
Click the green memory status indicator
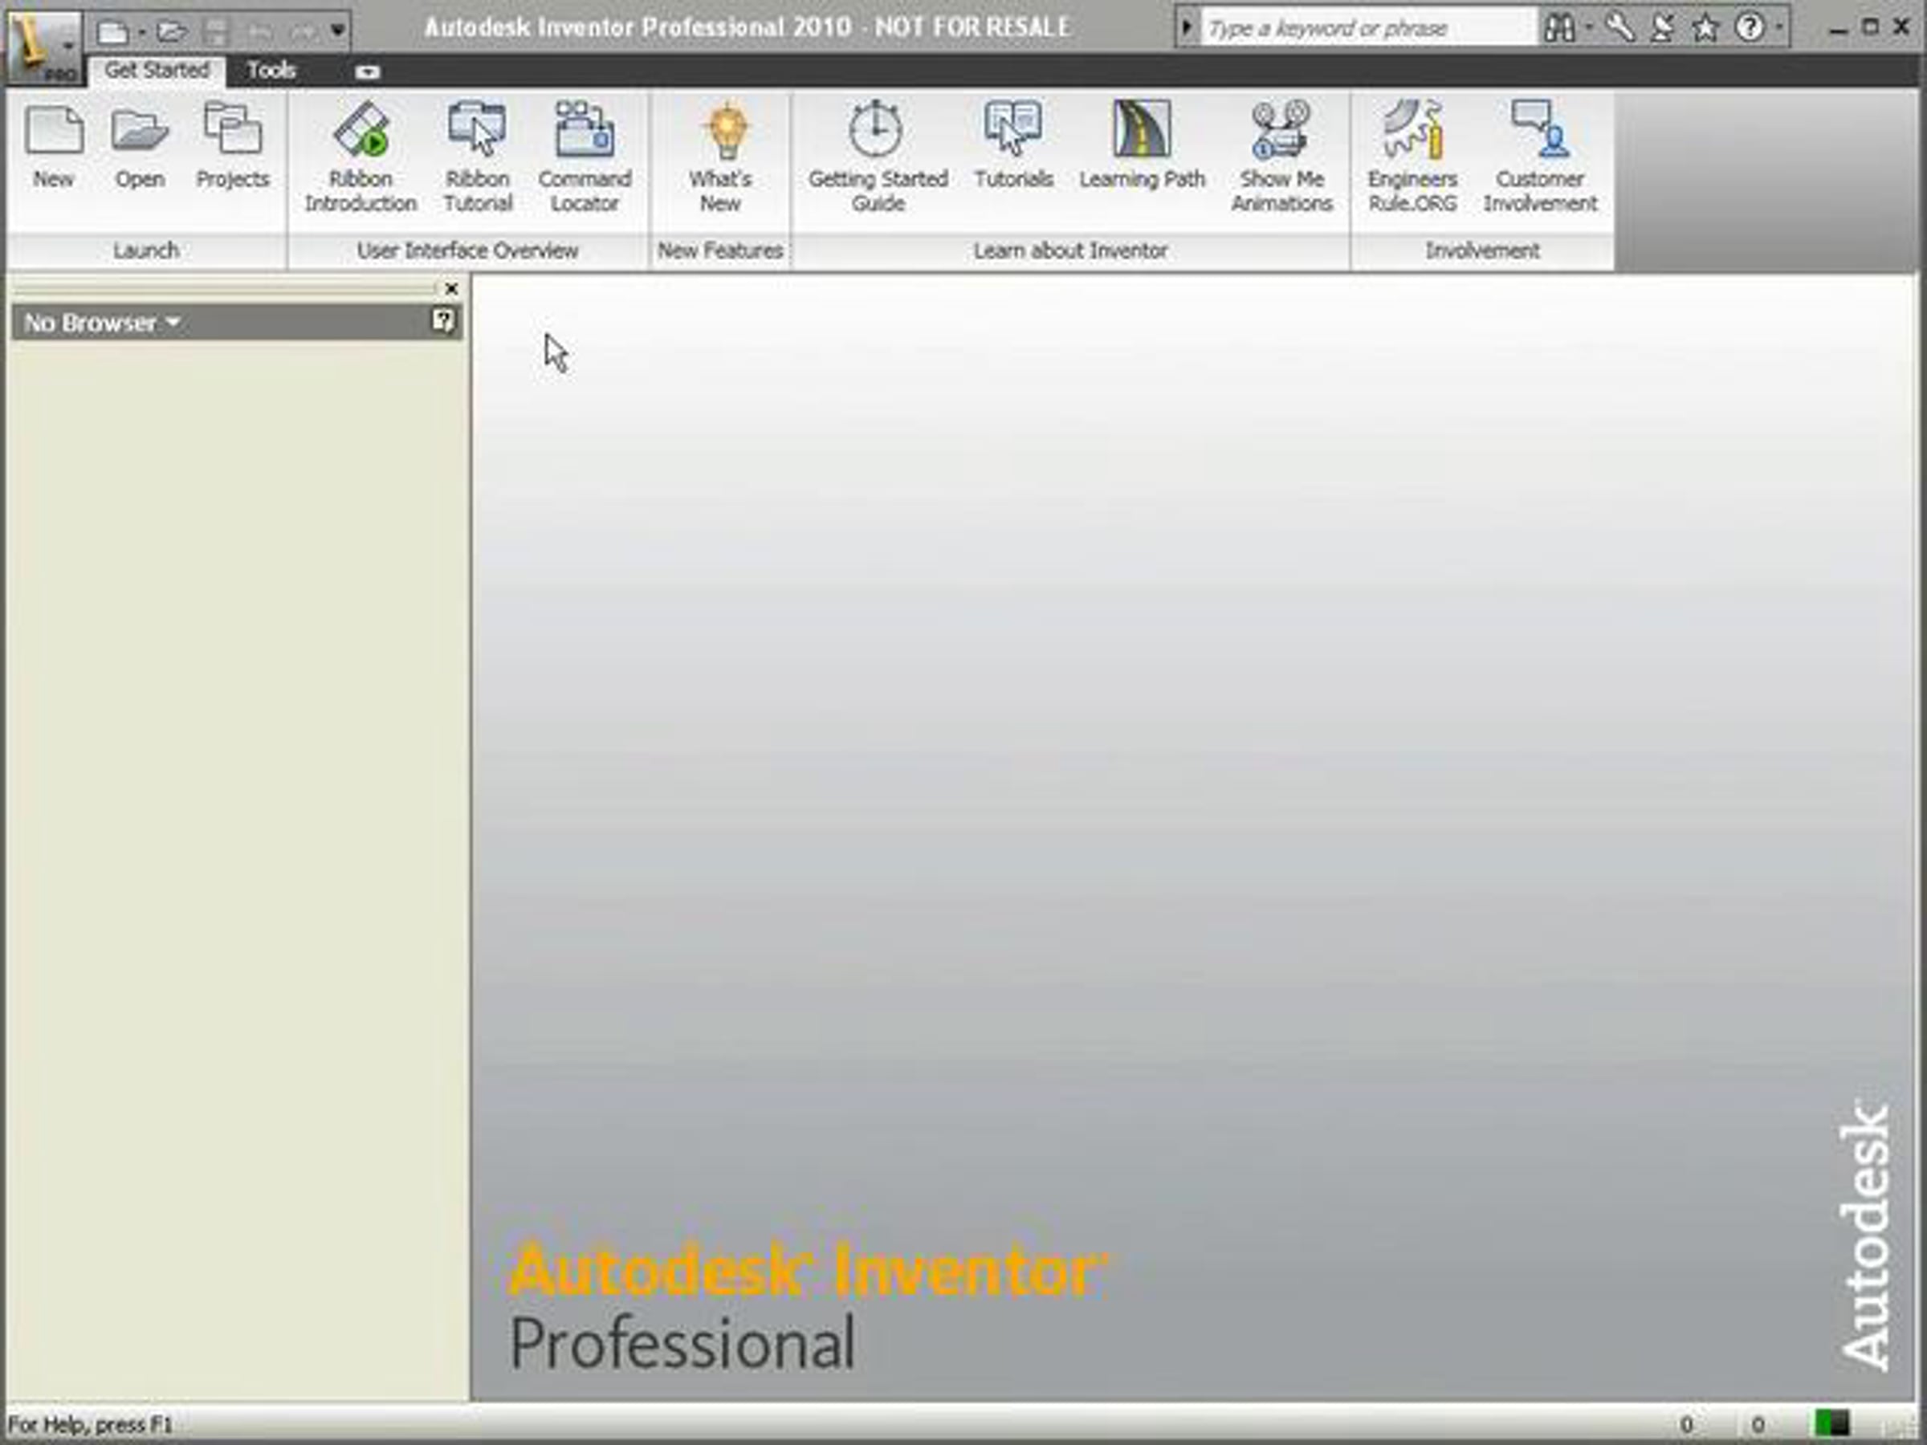[x=1832, y=1425]
